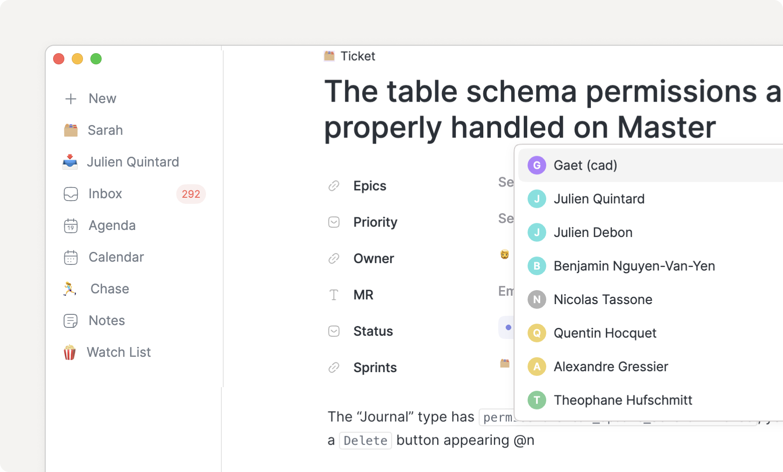Select Theophane Hufschmitt from the list
The height and width of the screenshot is (472, 783).
point(623,401)
